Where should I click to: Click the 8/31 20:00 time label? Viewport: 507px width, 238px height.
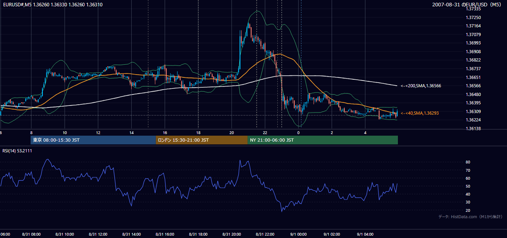point(232,234)
